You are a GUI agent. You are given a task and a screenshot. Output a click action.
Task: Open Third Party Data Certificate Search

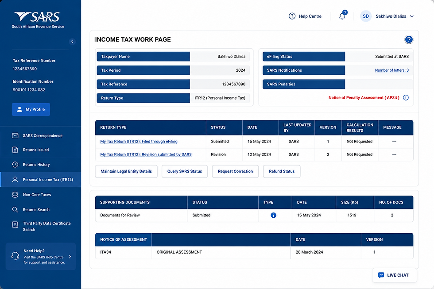tap(41, 227)
